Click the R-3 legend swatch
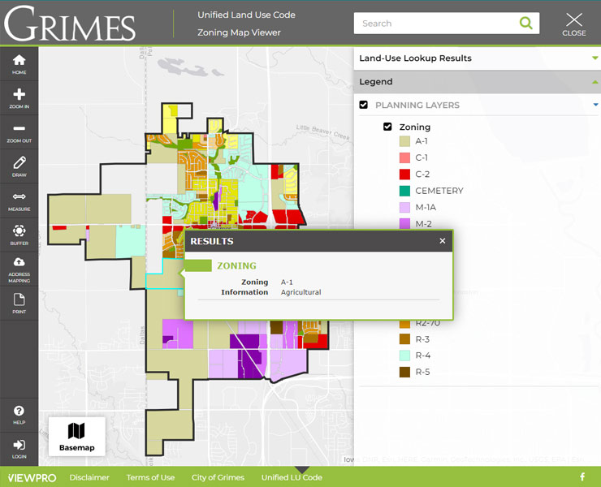Viewport: 601px width, 487px height. pos(404,339)
